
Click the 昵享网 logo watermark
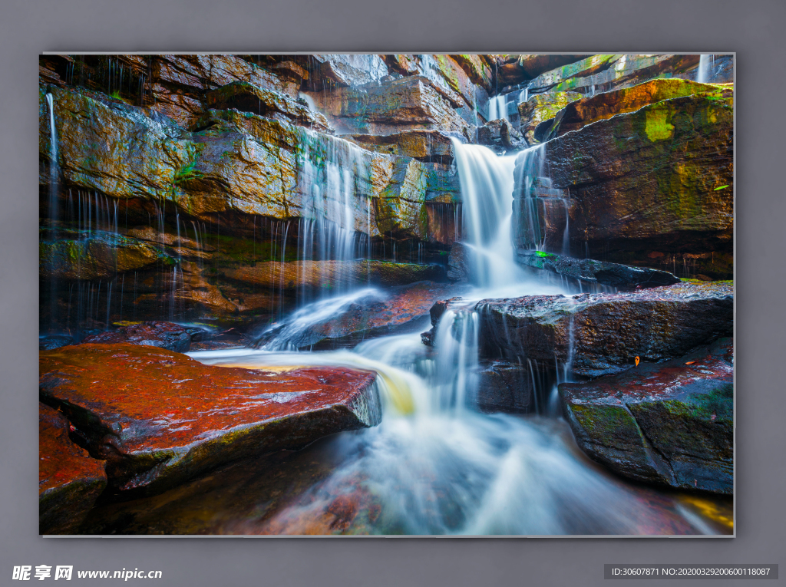42,572
